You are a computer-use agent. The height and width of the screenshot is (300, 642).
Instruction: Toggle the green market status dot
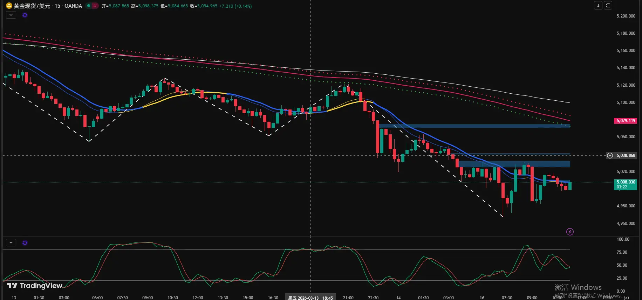(89, 6)
